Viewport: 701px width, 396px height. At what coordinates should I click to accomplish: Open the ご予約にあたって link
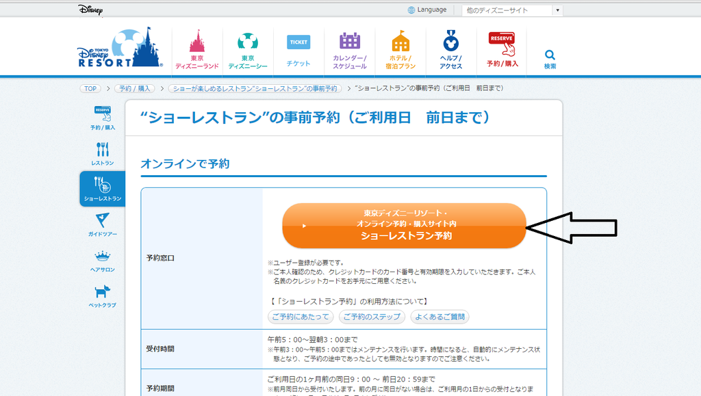[301, 317]
